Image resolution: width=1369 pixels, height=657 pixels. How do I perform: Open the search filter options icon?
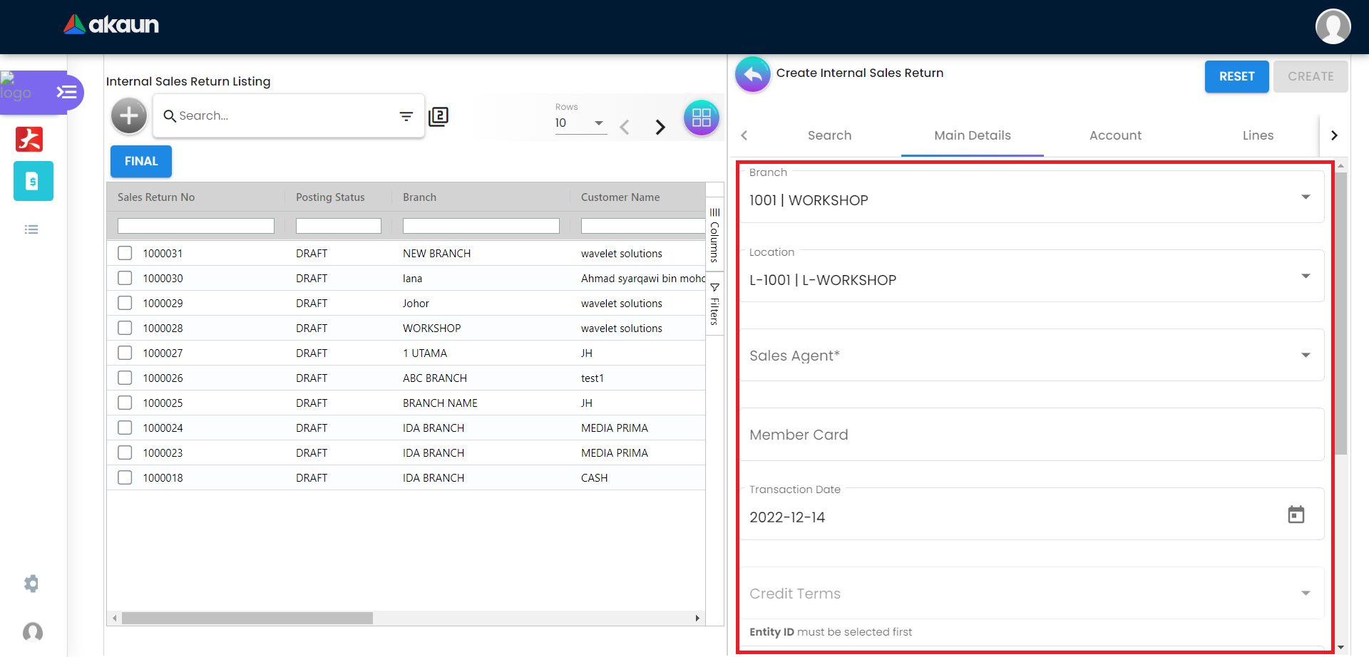pos(406,116)
